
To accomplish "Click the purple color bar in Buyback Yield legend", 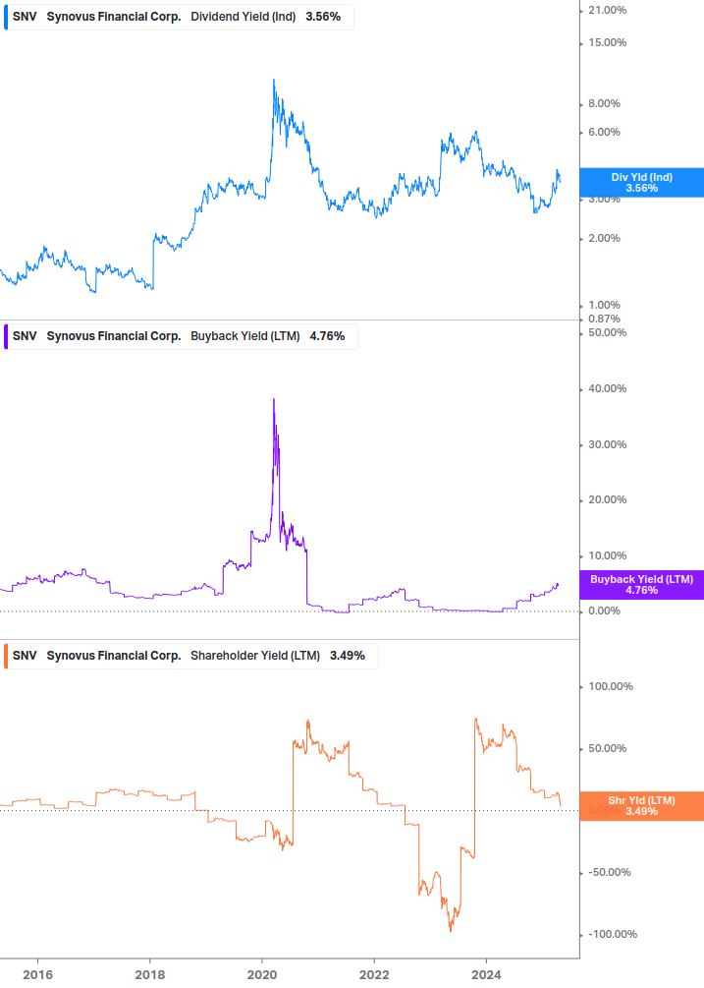I will [x=6, y=336].
